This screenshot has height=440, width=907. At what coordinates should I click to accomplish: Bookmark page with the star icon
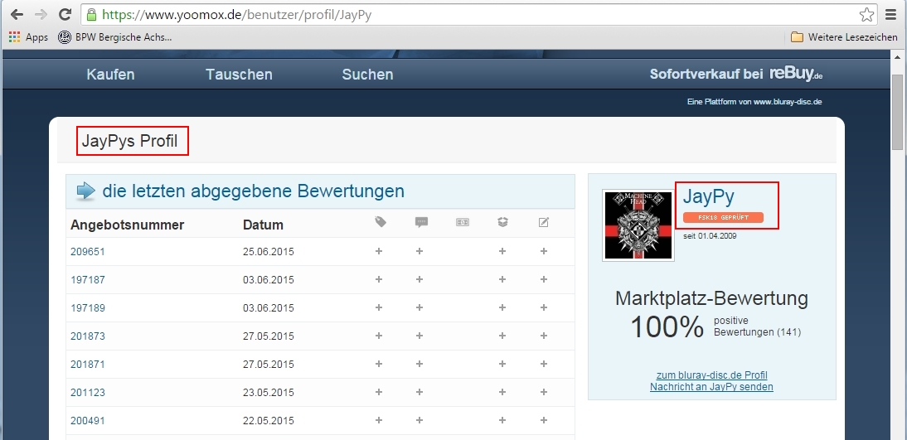click(866, 15)
